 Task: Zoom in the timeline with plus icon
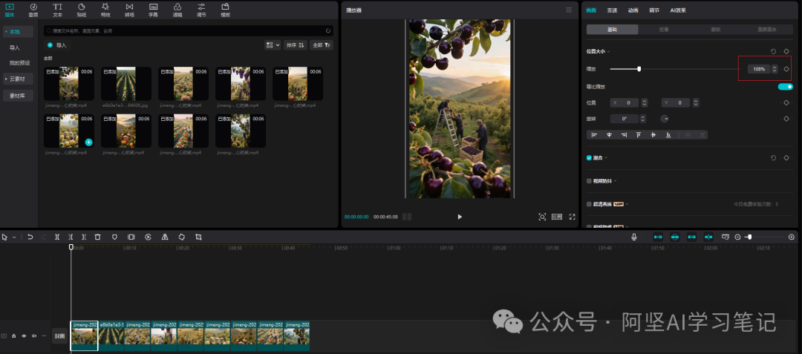click(792, 237)
